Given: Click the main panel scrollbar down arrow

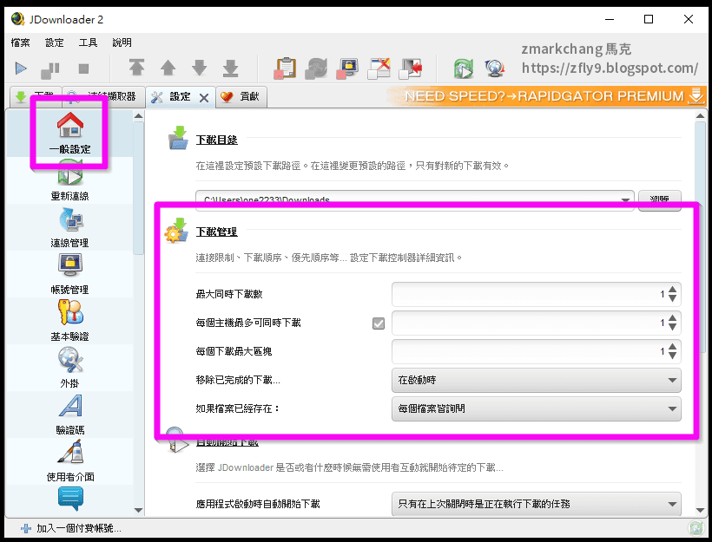Looking at the screenshot, I should point(700,510).
